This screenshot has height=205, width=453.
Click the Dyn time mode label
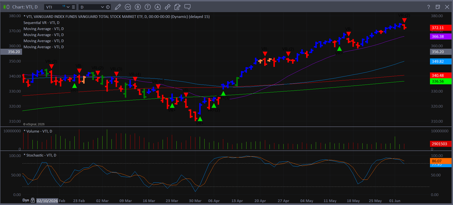coord(26,200)
